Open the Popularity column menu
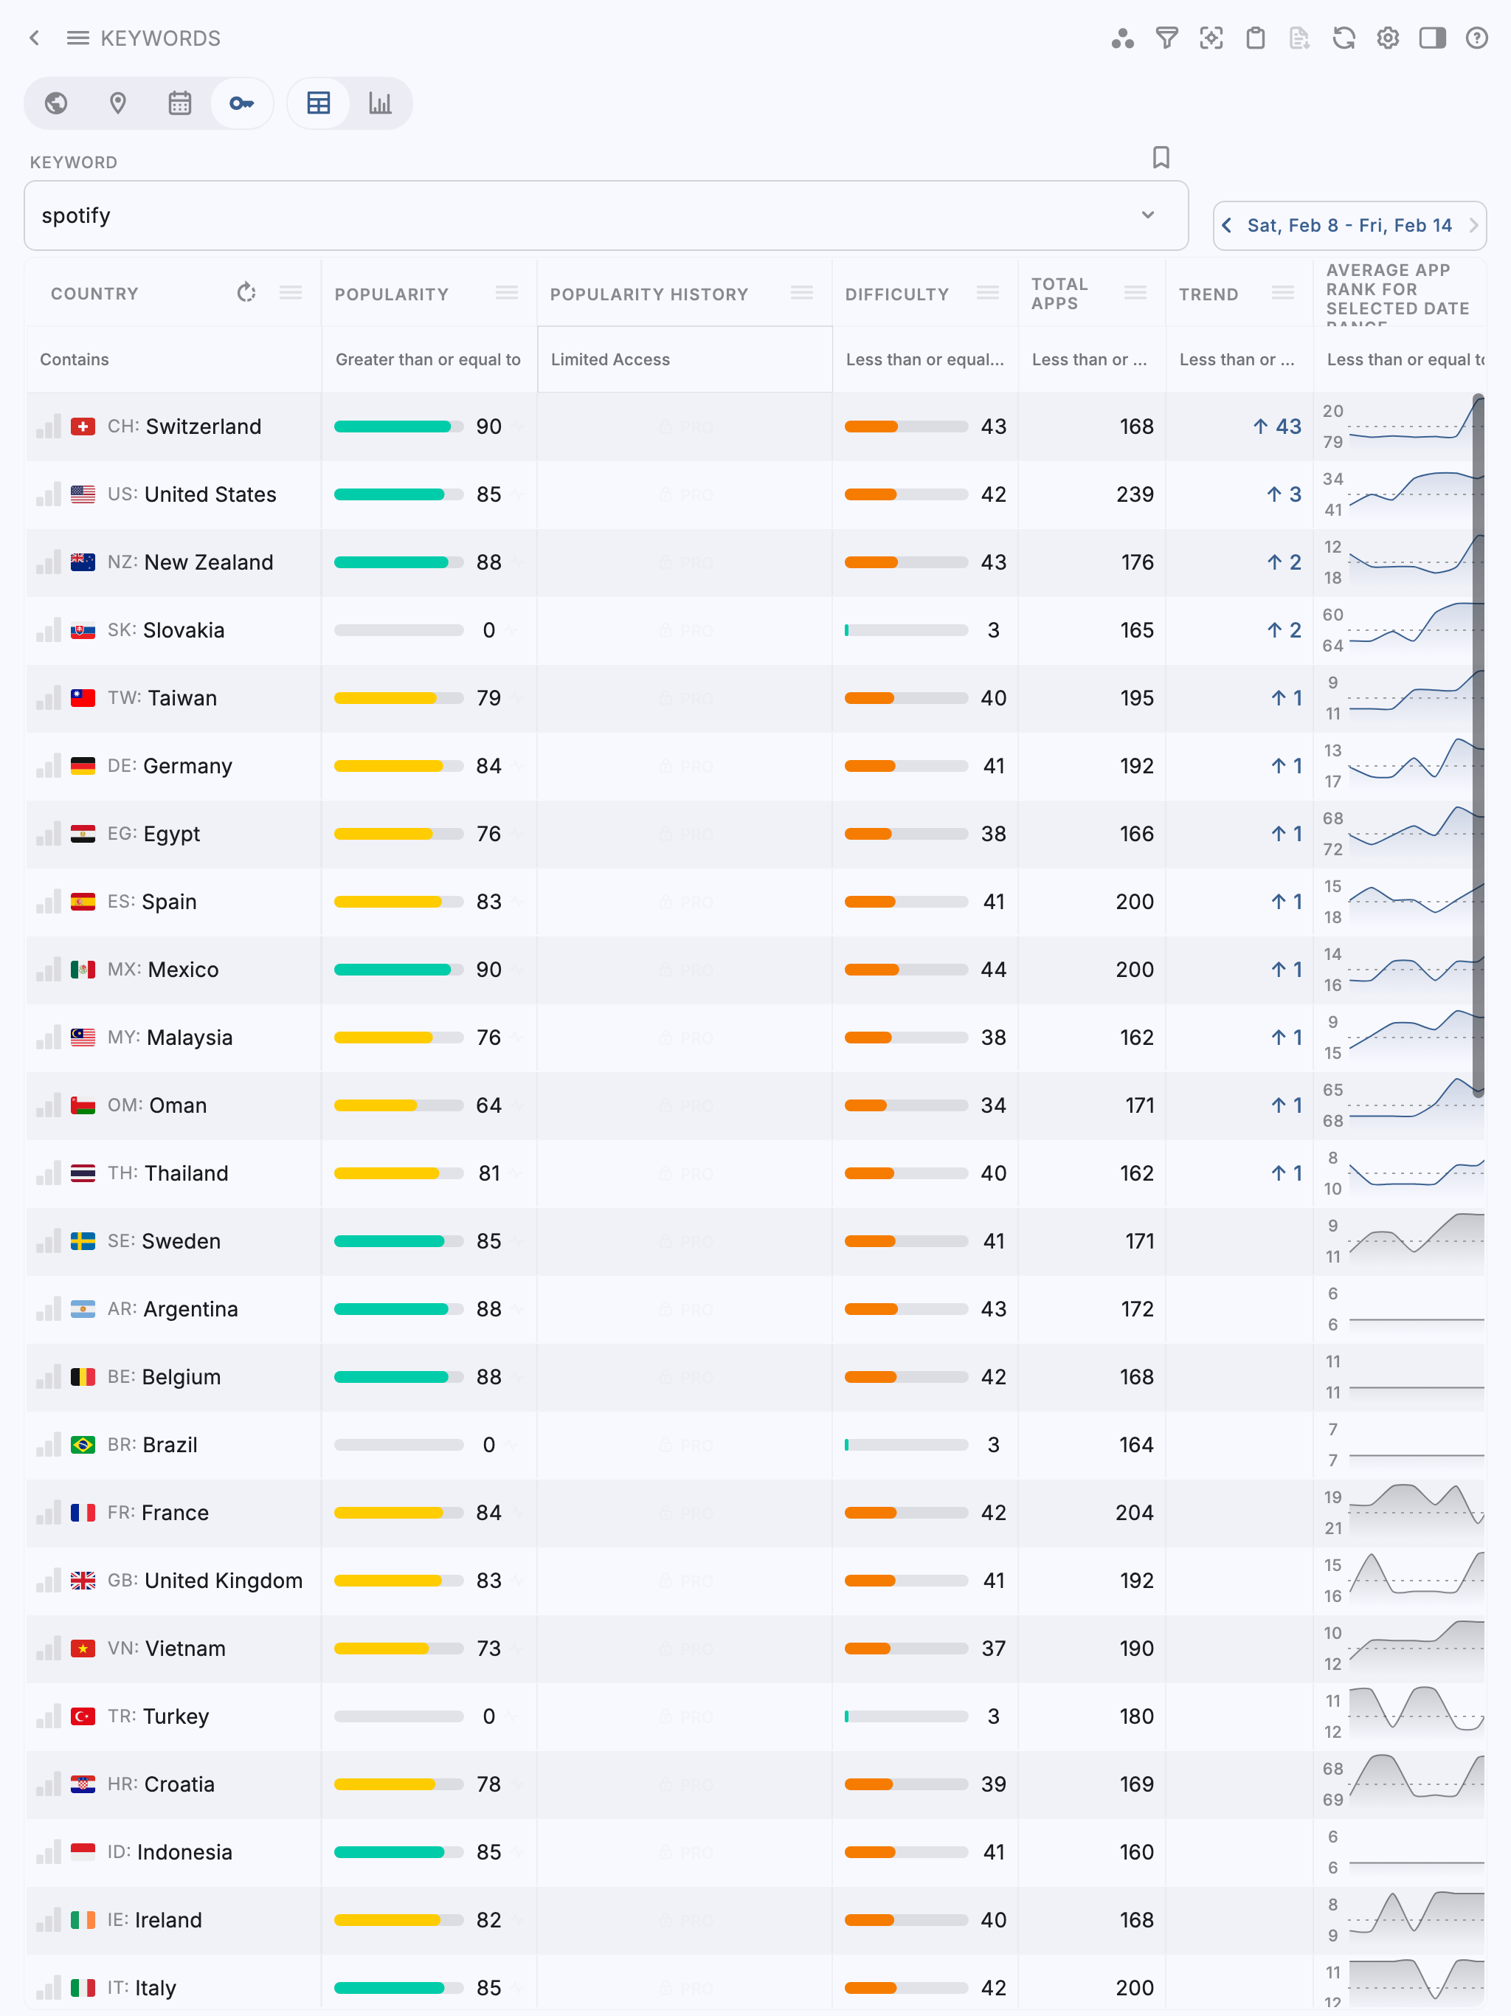 click(x=507, y=294)
